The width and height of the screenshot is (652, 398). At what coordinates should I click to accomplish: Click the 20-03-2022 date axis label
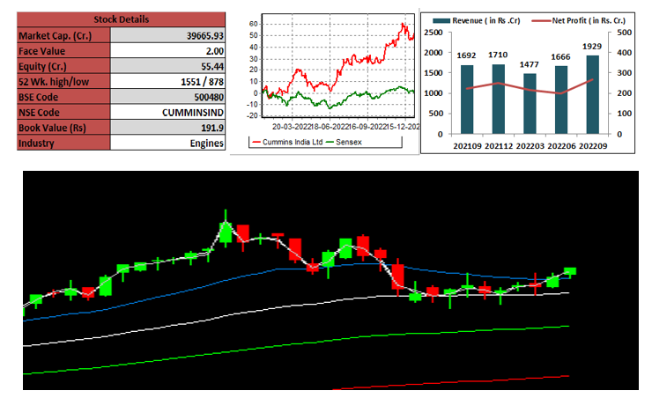(x=291, y=126)
